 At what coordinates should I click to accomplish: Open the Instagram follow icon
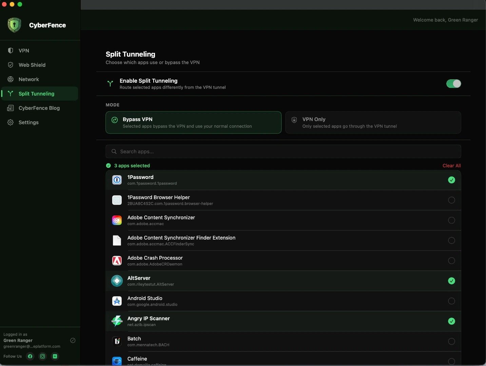[42, 356]
